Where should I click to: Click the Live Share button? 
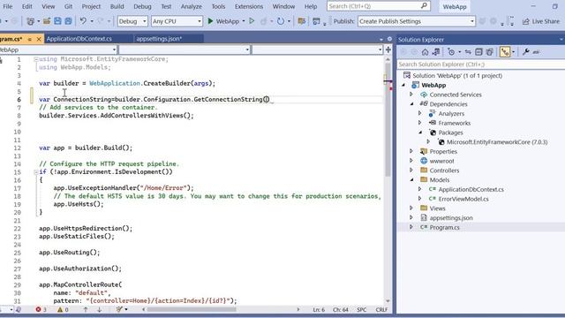(x=541, y=21)
